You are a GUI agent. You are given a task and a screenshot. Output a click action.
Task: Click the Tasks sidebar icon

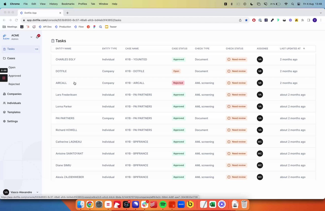tap(4, 49)
